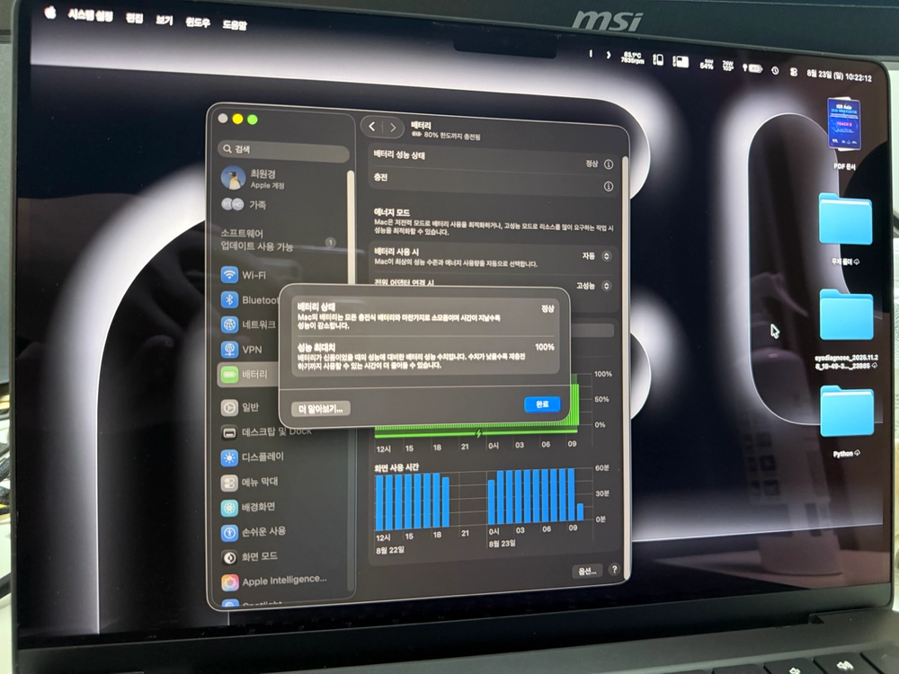
Task: Click info icon in the 충전 row
Action: [x=609, y=187]
